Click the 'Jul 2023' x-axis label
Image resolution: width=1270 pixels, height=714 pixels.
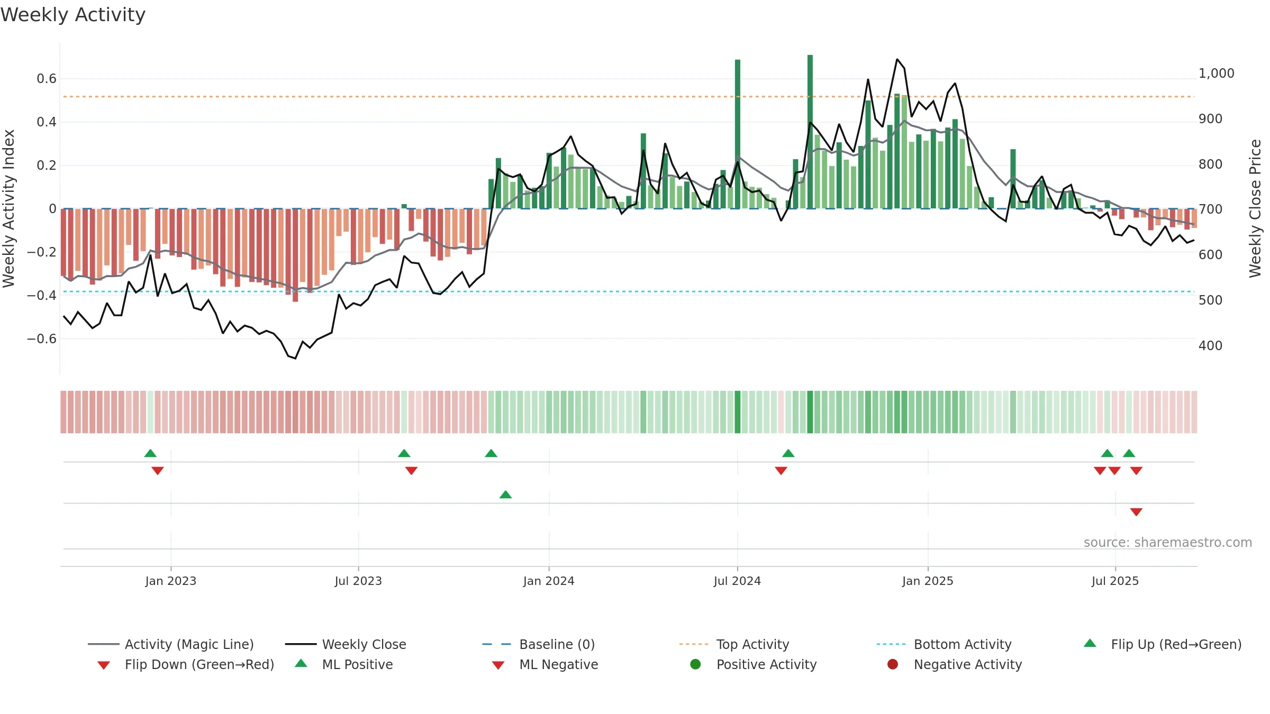(x=358, y=581)
